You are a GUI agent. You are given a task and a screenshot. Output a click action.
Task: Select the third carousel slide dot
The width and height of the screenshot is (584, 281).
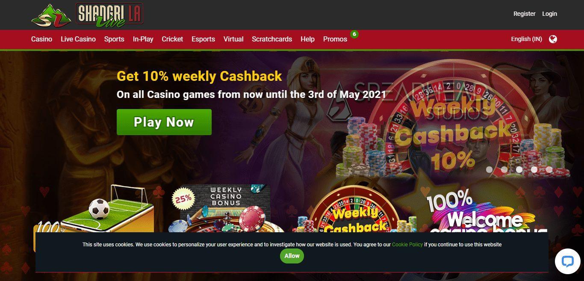tap(519, 169)
